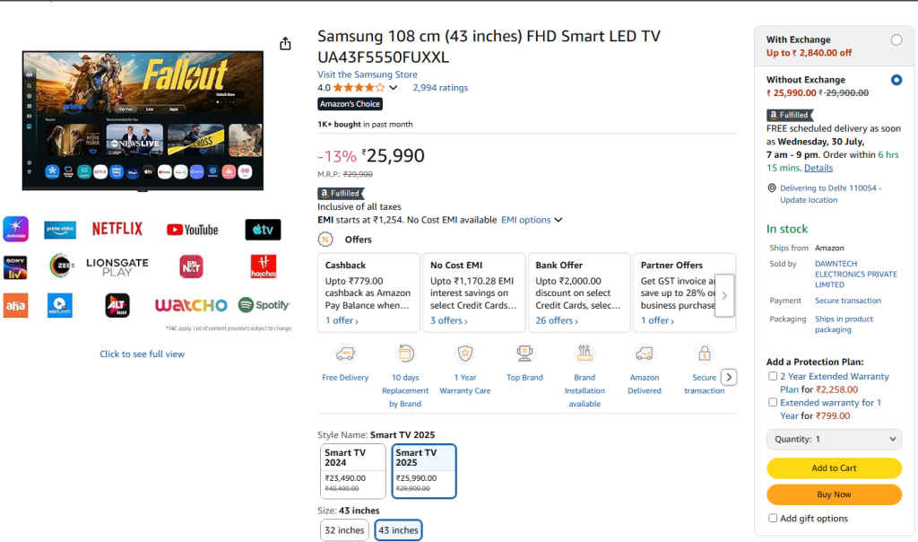918x542 pixels.
Task: Select the 32 inches size option
Action: (343, 529)
